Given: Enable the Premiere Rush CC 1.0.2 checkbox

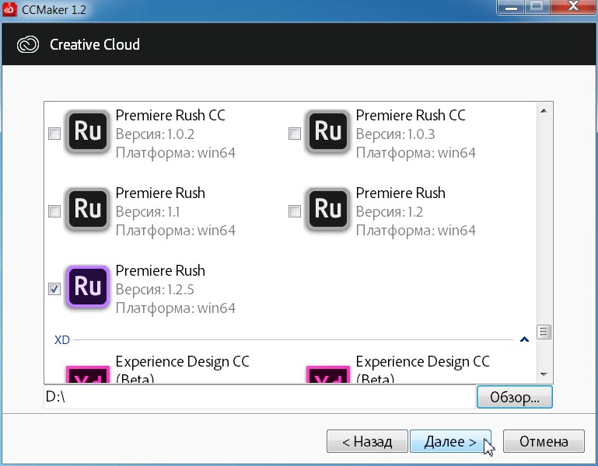Looking at the screenshot, I should click(54, 134).
